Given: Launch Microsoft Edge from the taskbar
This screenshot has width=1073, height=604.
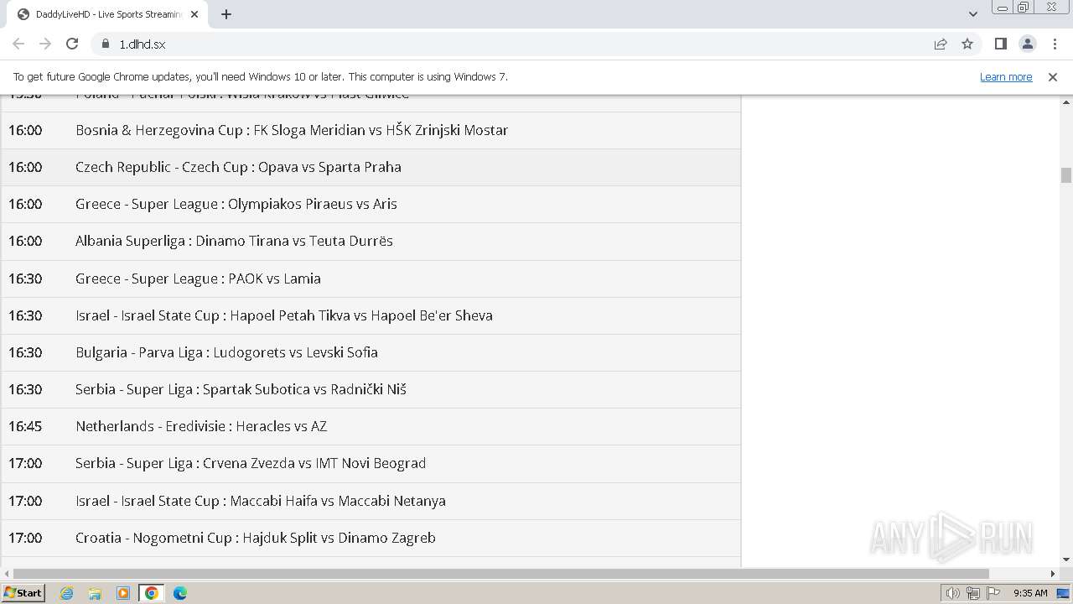Looking at the screenshot, I should pos(180,593).
